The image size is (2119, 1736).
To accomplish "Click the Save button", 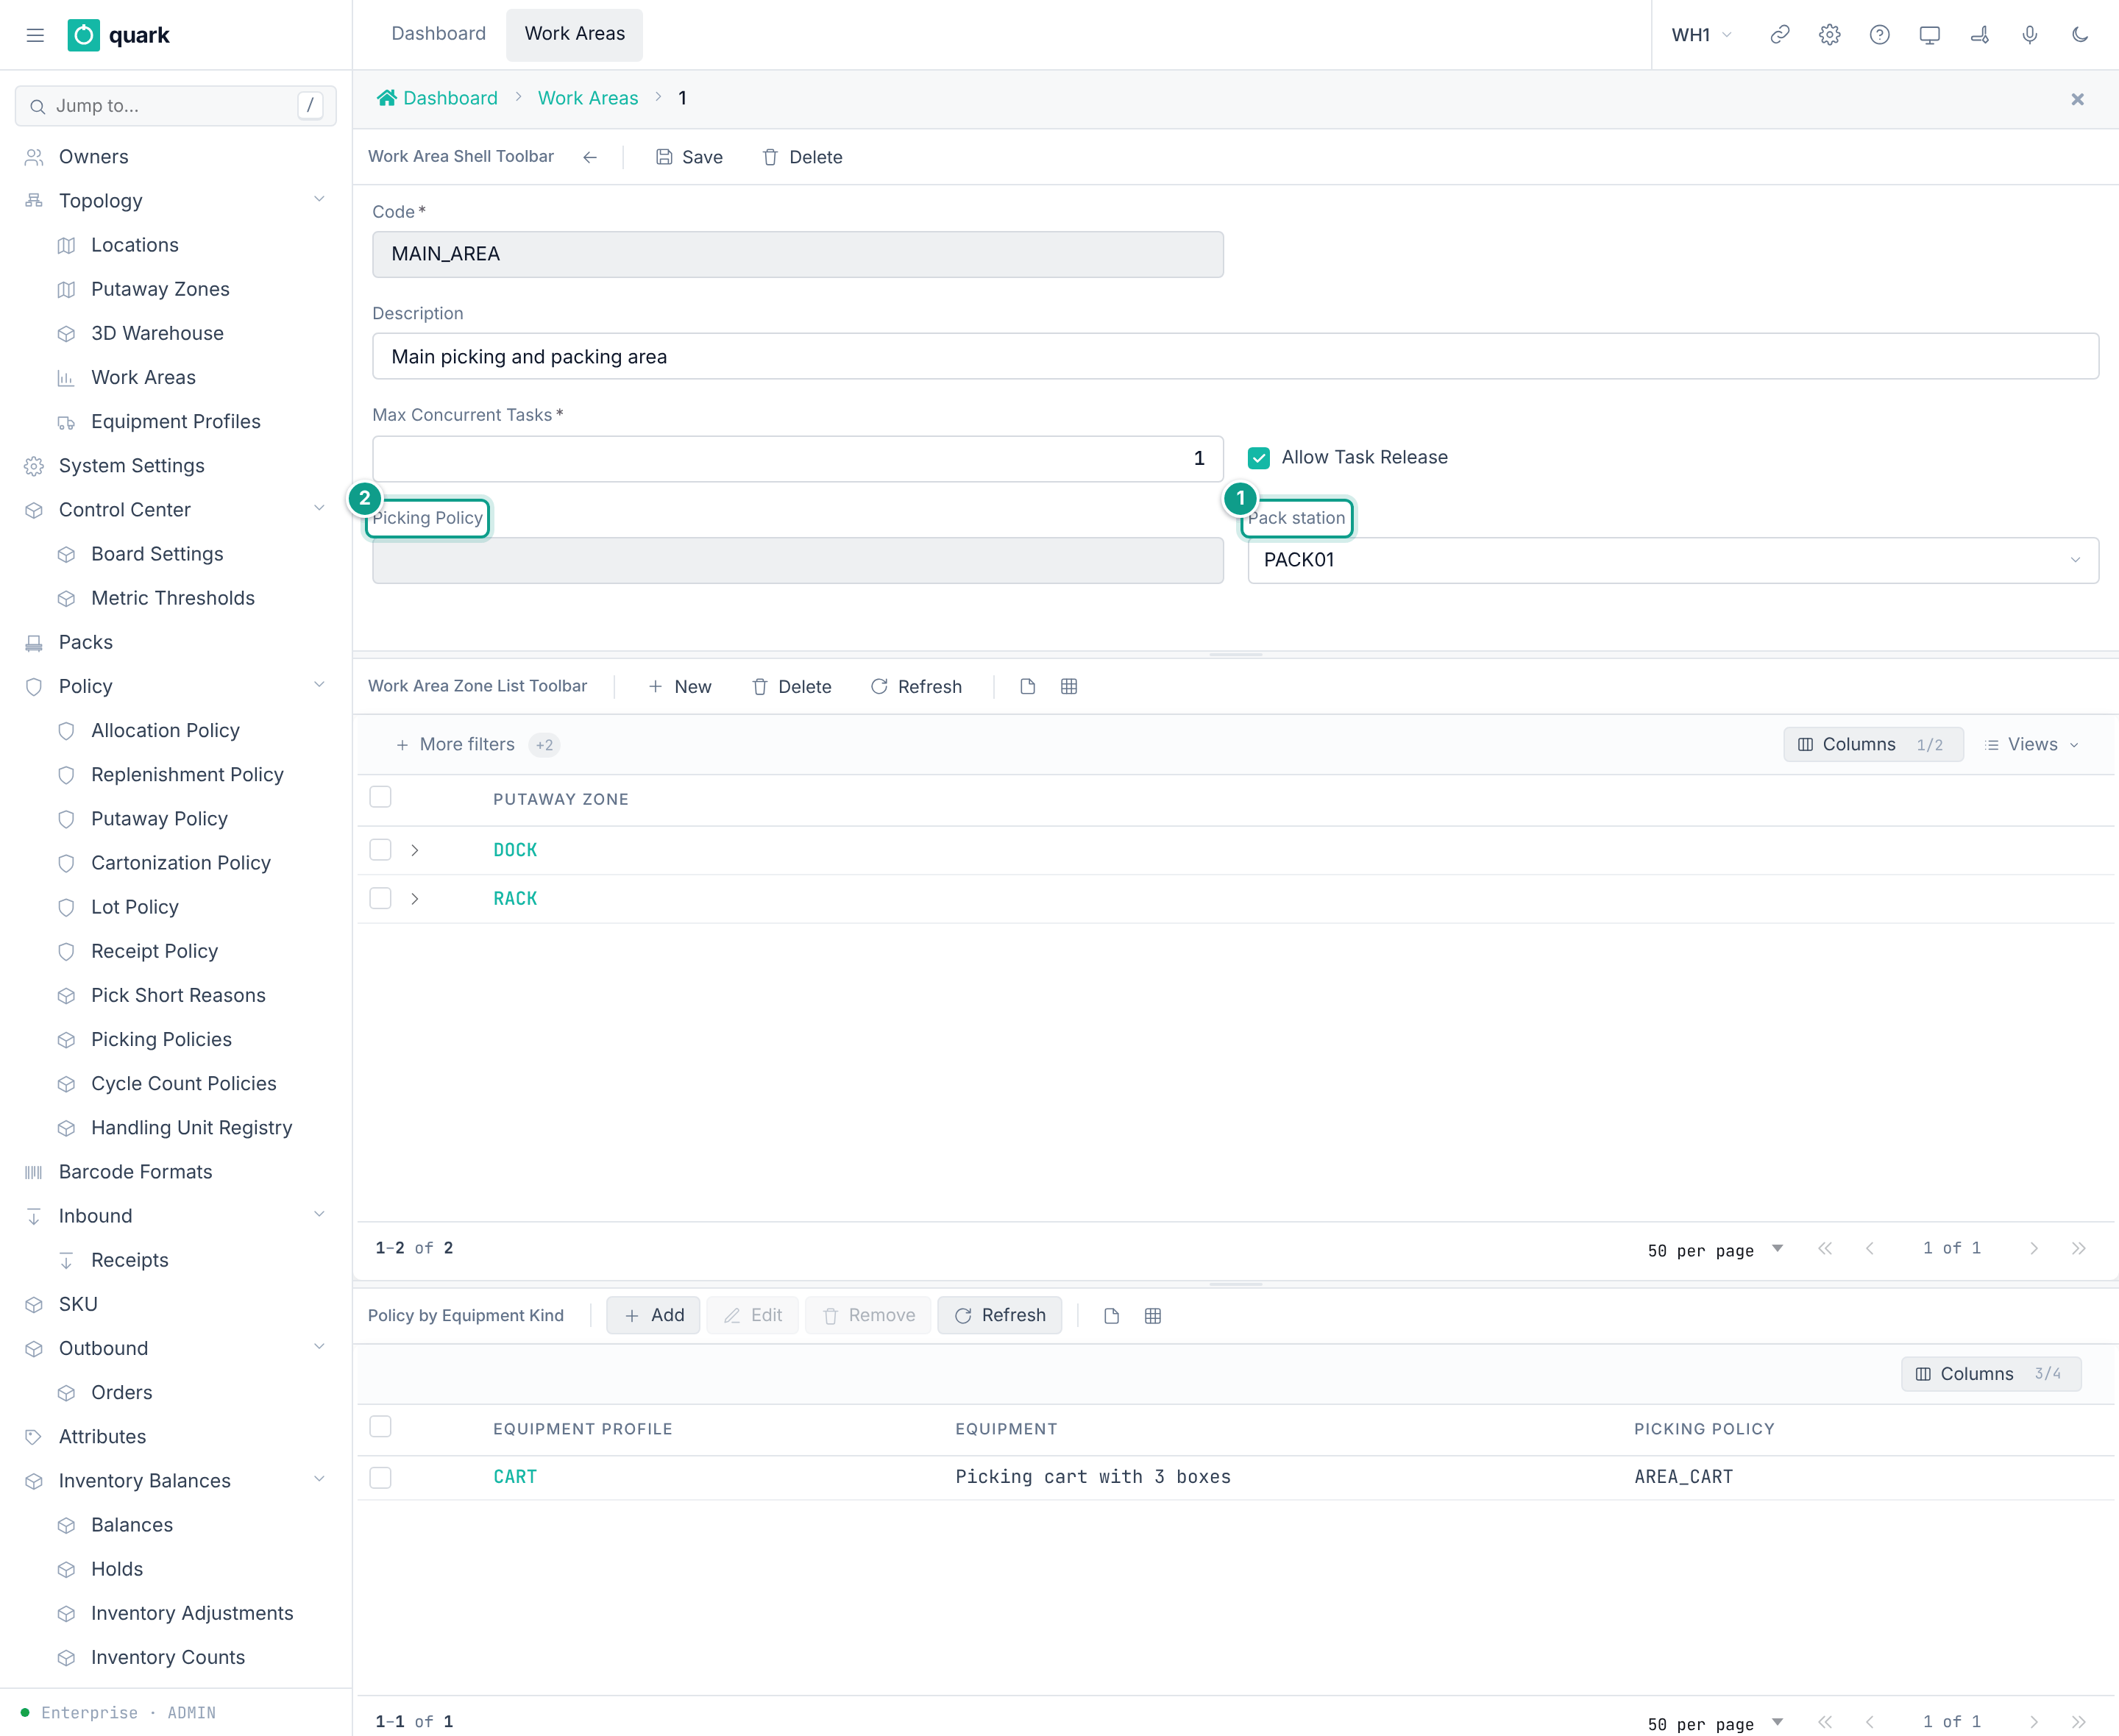I will 689,157.
